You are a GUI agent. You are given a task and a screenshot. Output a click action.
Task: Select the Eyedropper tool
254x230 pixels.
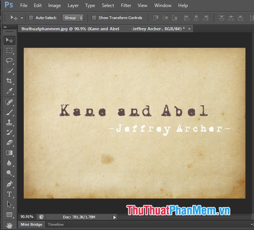9,91
